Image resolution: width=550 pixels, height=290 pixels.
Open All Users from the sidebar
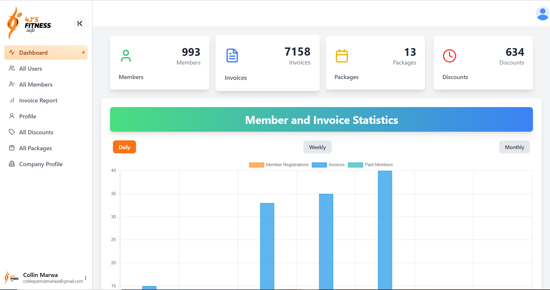pyautogui.click(x=30, y=69)
